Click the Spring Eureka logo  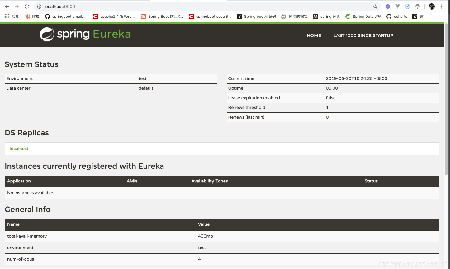pyautogui.click(x=85, y=34)
